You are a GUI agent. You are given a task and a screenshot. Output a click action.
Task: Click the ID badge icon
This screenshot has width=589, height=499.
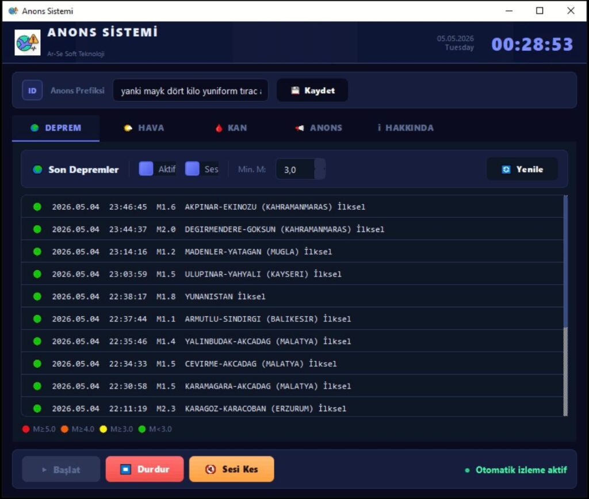[32, 90]
